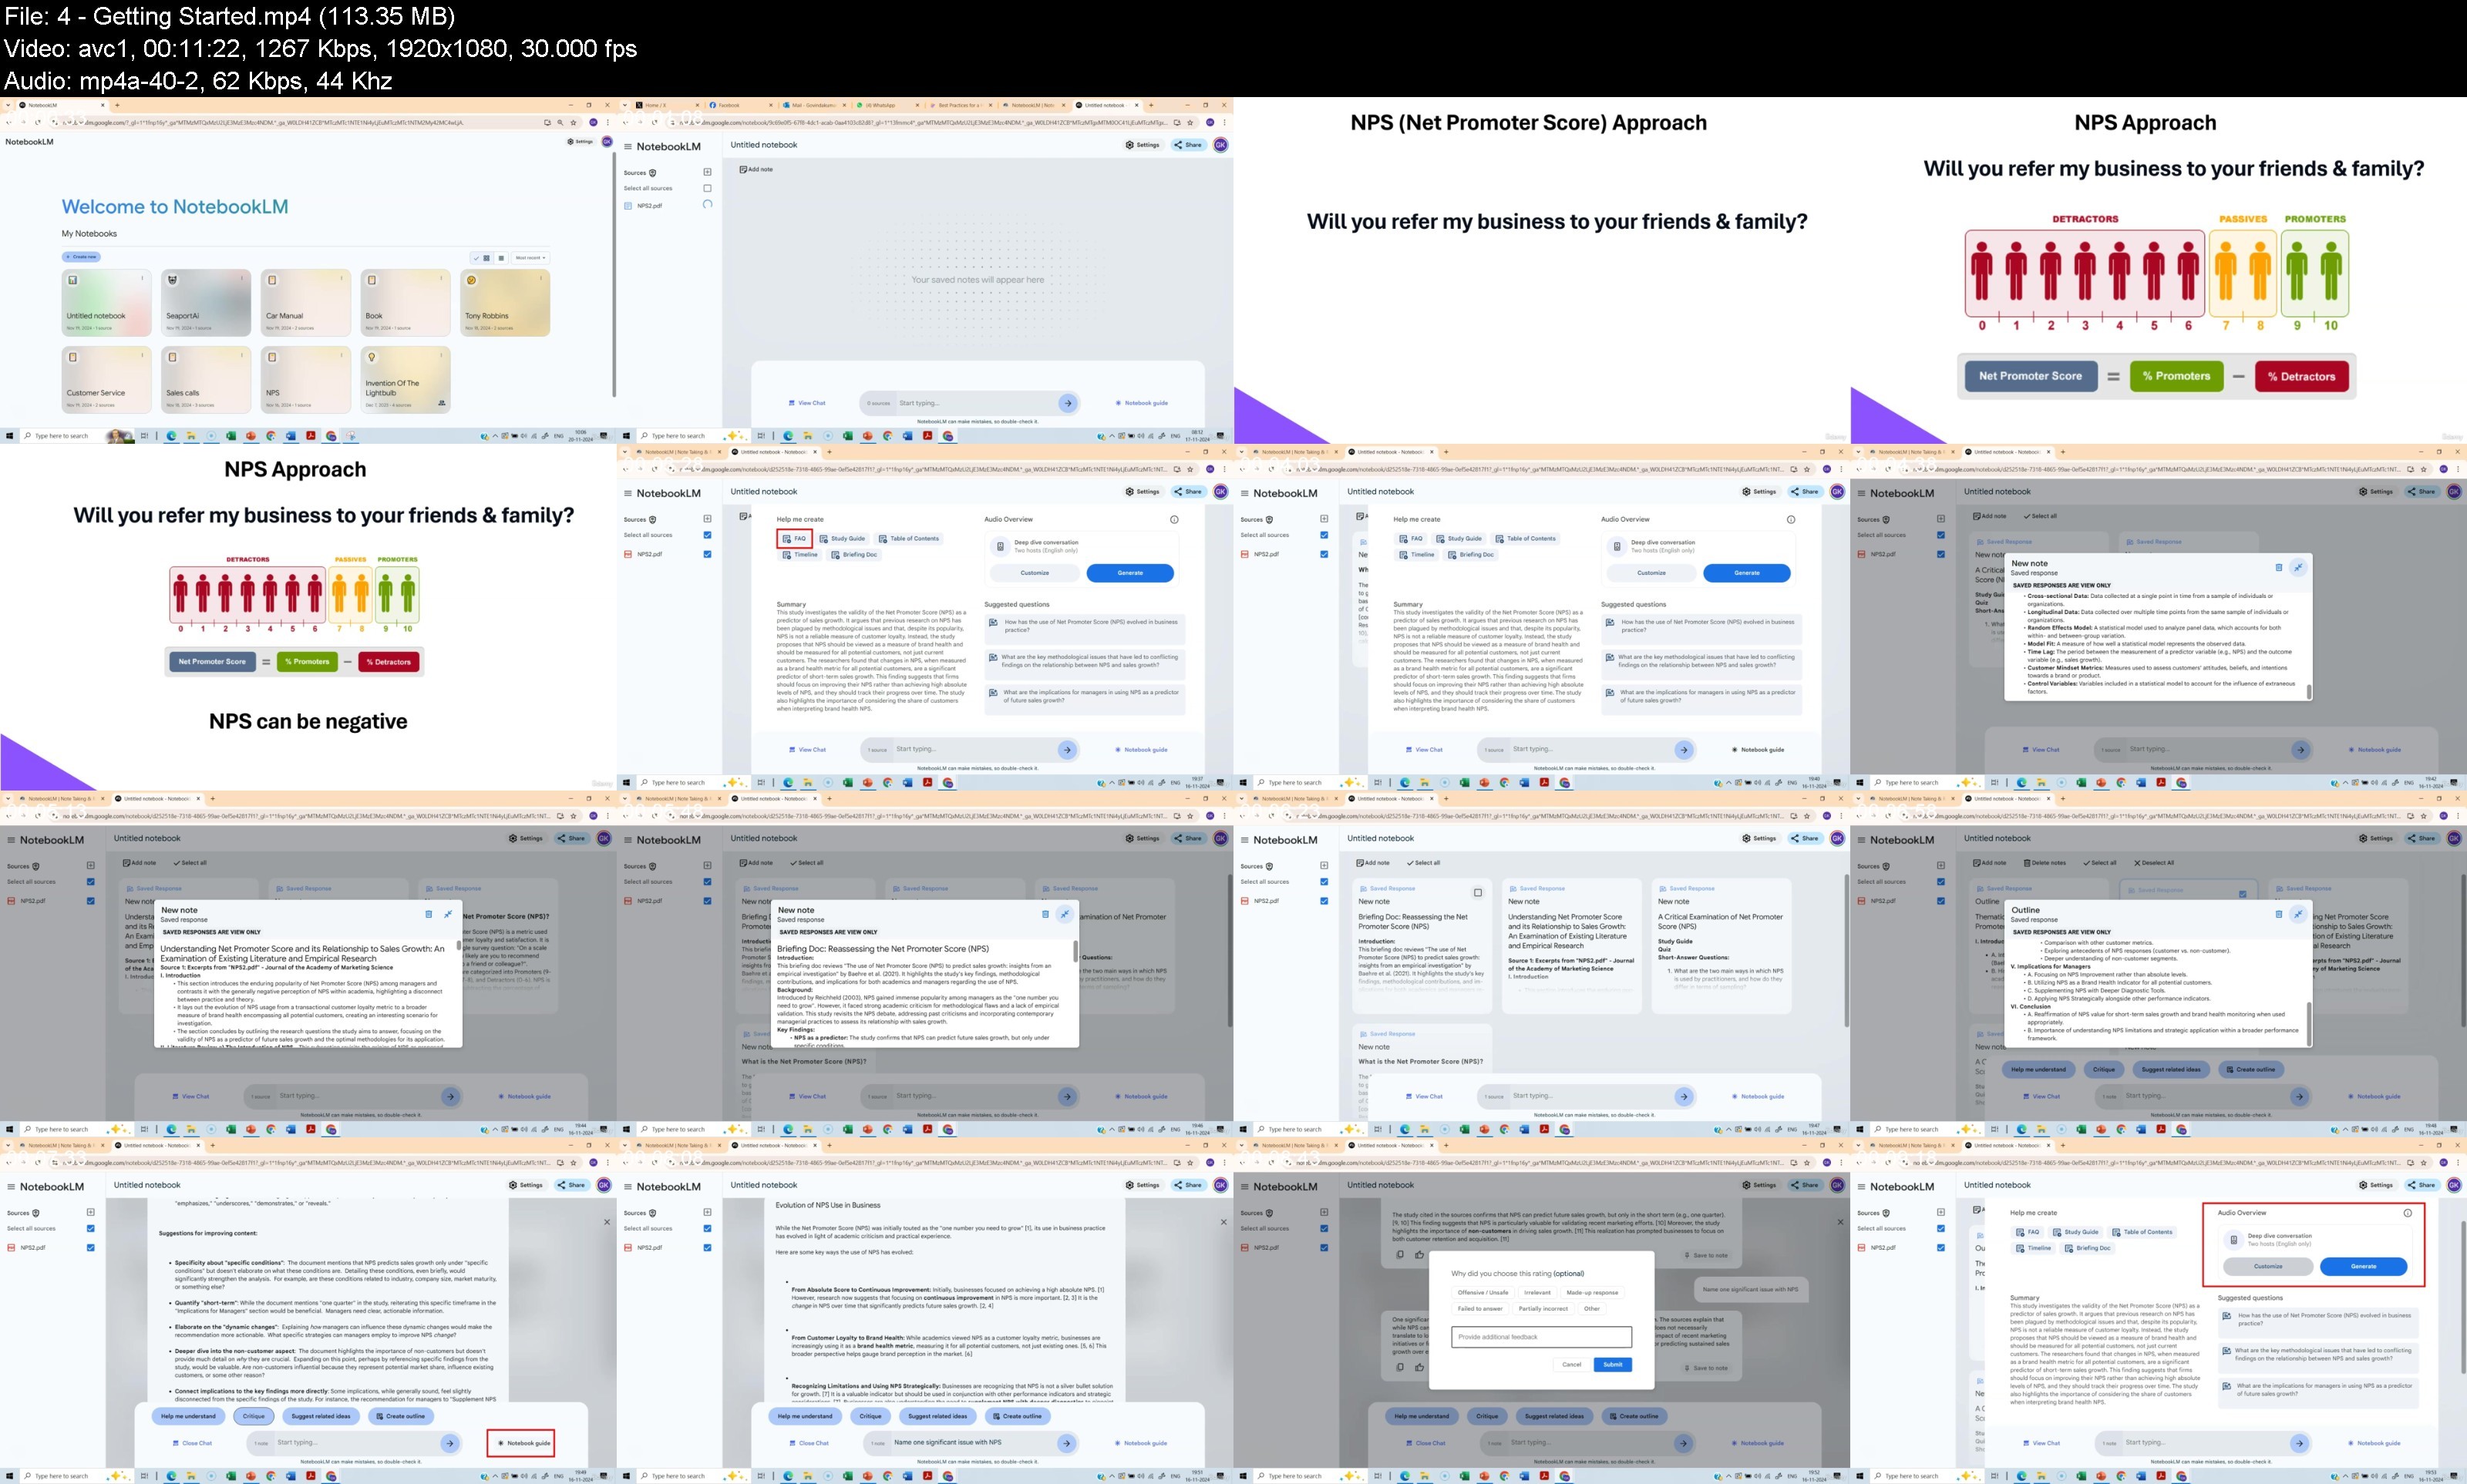Trash icon in the Cross-sectional Data glossary note popup
The height and width of the screenshot is (1484, 2467).
click(2279, 567)
